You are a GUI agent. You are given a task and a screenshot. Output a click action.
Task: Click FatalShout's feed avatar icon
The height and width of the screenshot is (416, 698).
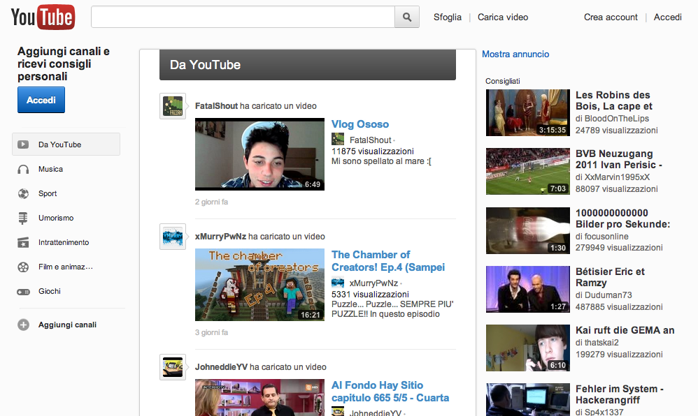[173, 106]
